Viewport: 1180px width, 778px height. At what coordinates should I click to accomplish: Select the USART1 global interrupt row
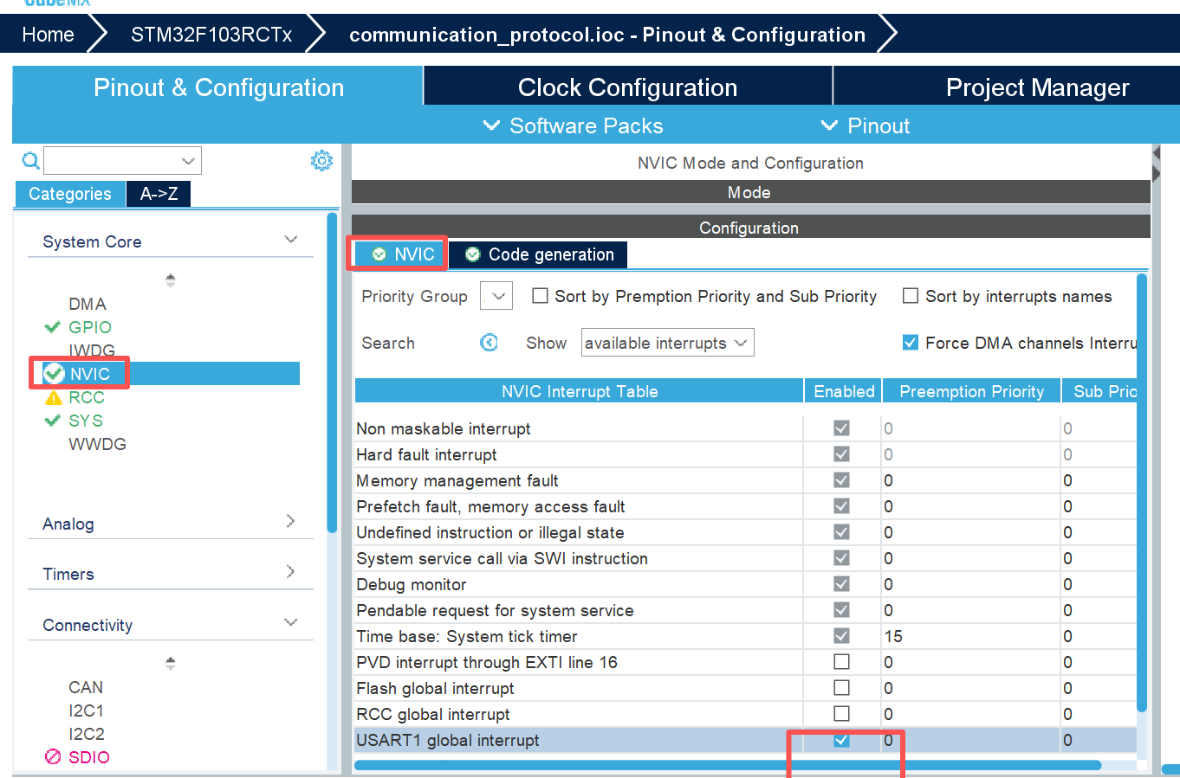tap(745, 740)
